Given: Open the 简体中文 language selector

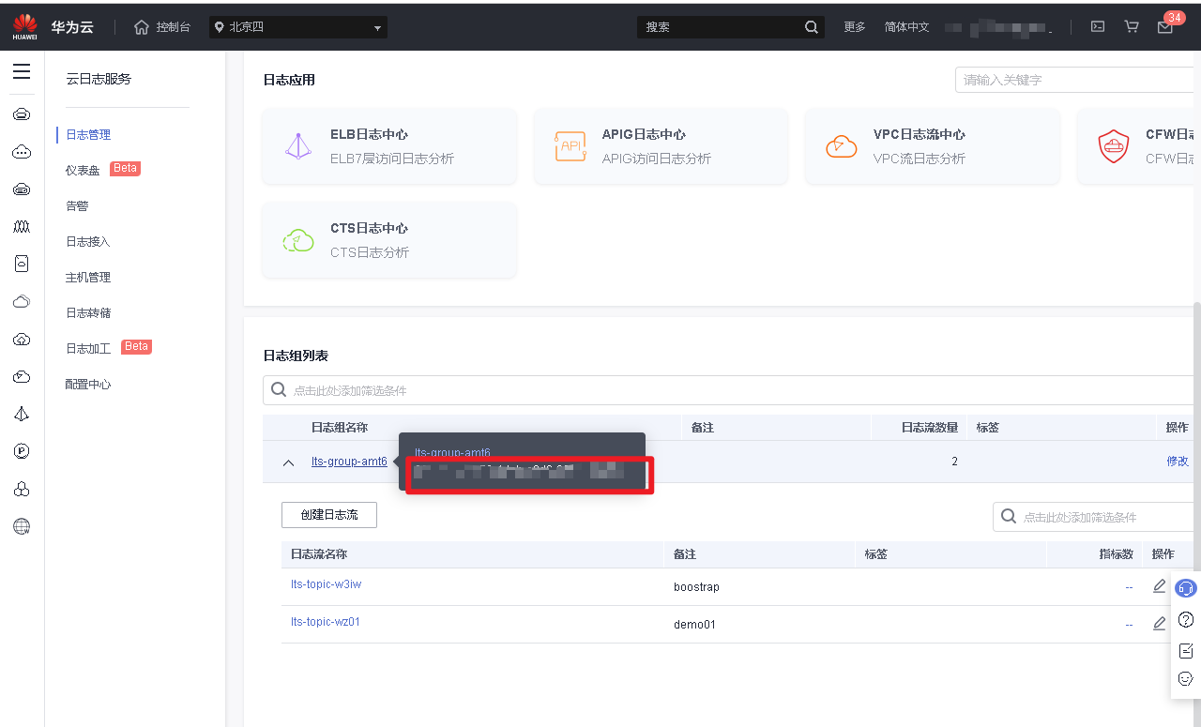Looking at the screenshot, I should tap(906, 27).
